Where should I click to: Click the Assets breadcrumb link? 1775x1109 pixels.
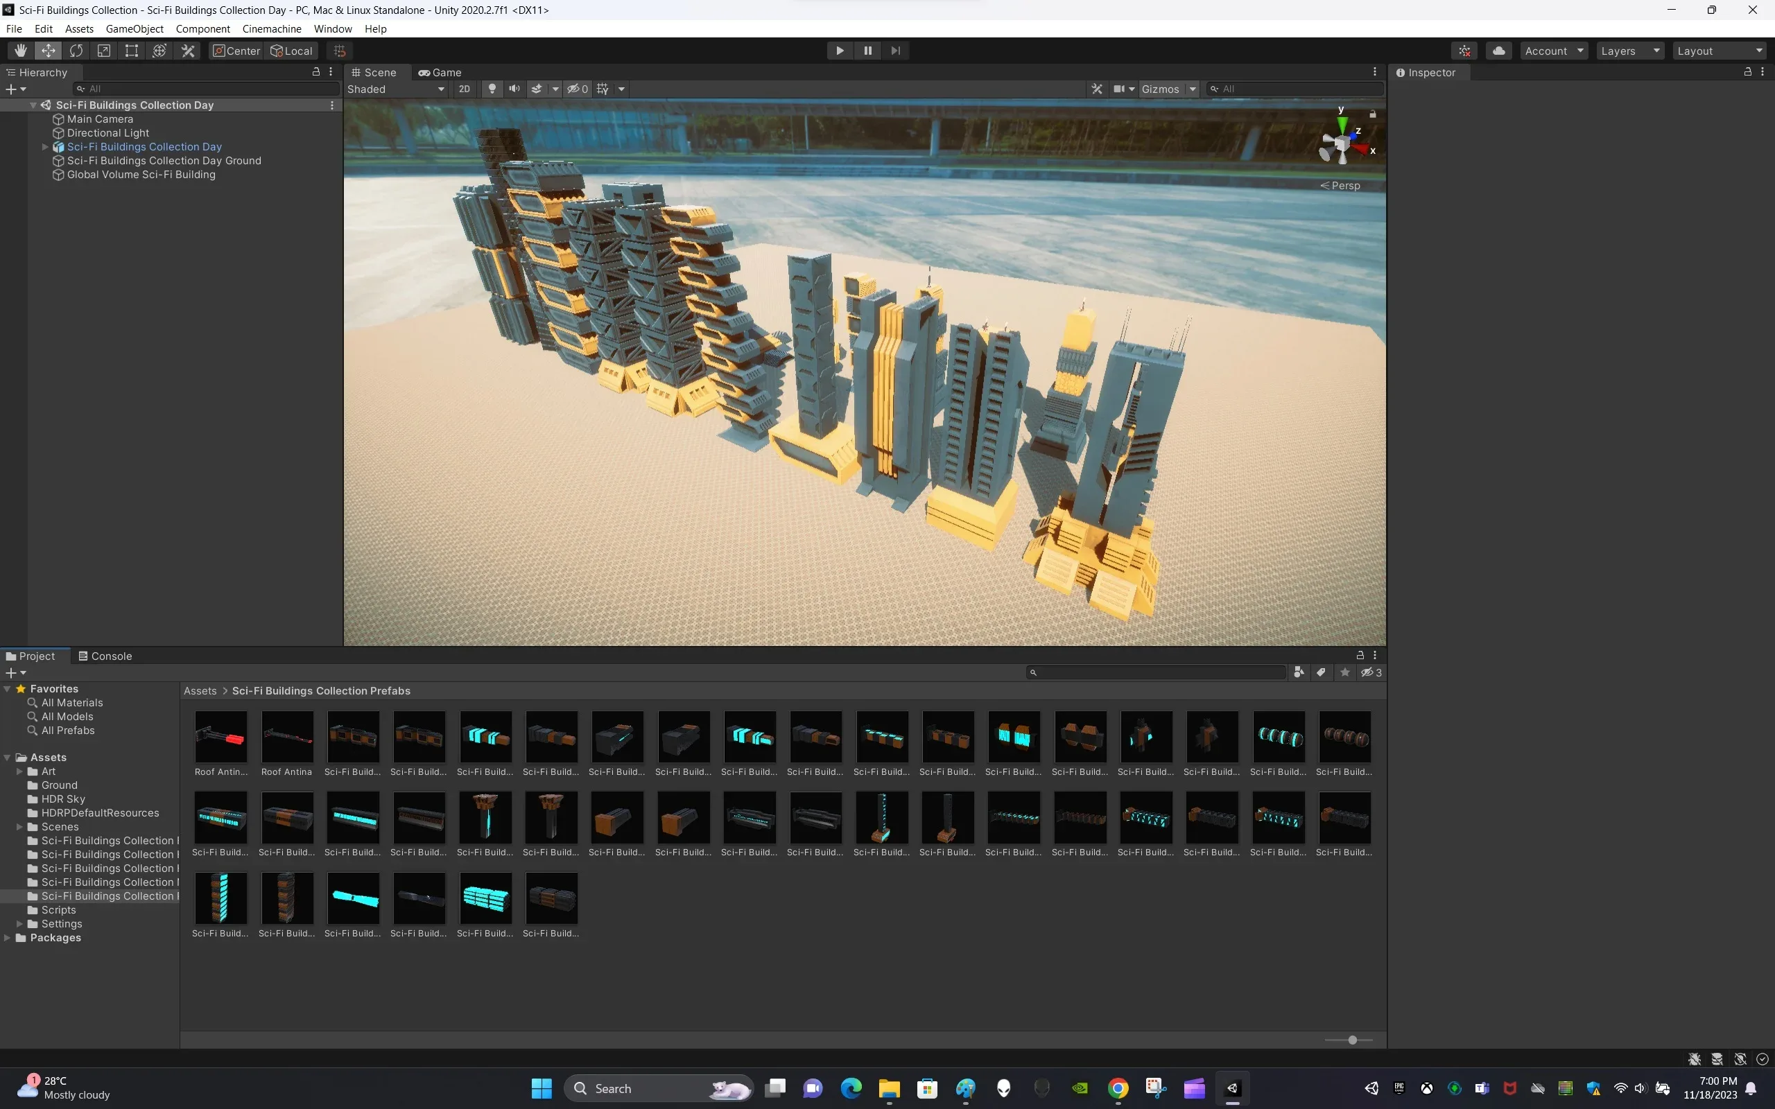click(200, 691)
